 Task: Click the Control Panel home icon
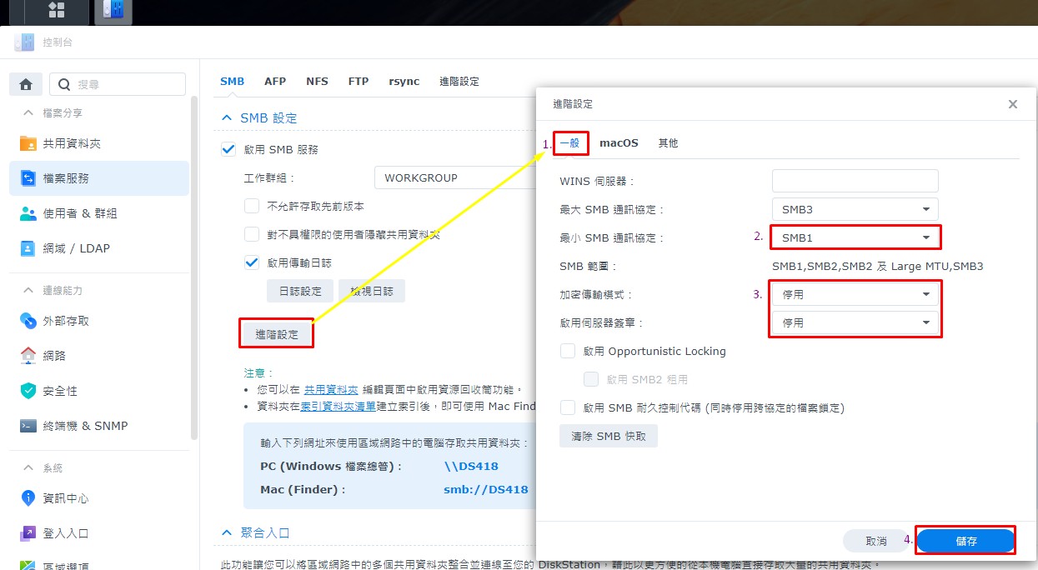pyautogui.click(x=26, y=84)
